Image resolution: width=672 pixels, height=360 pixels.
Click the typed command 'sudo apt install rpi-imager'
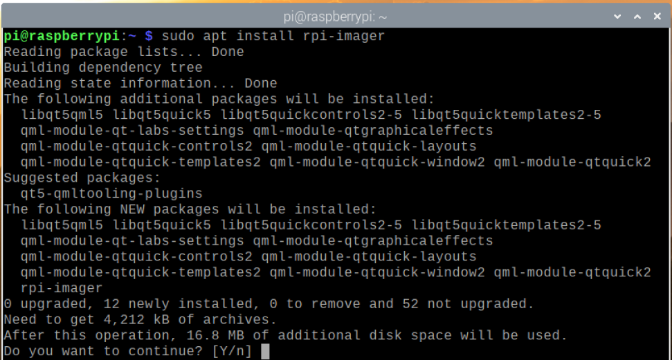274,36
